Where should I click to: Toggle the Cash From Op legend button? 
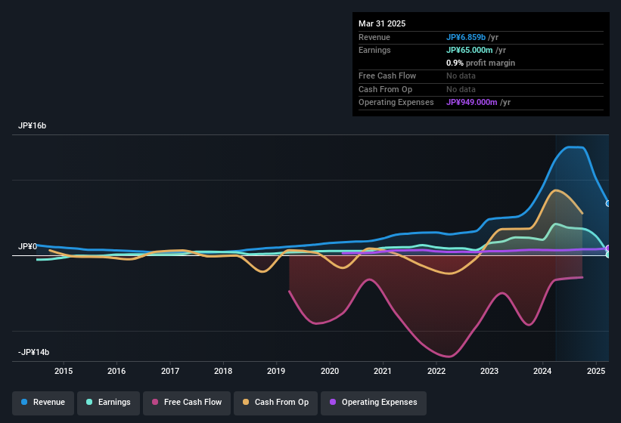click(275, 403)
